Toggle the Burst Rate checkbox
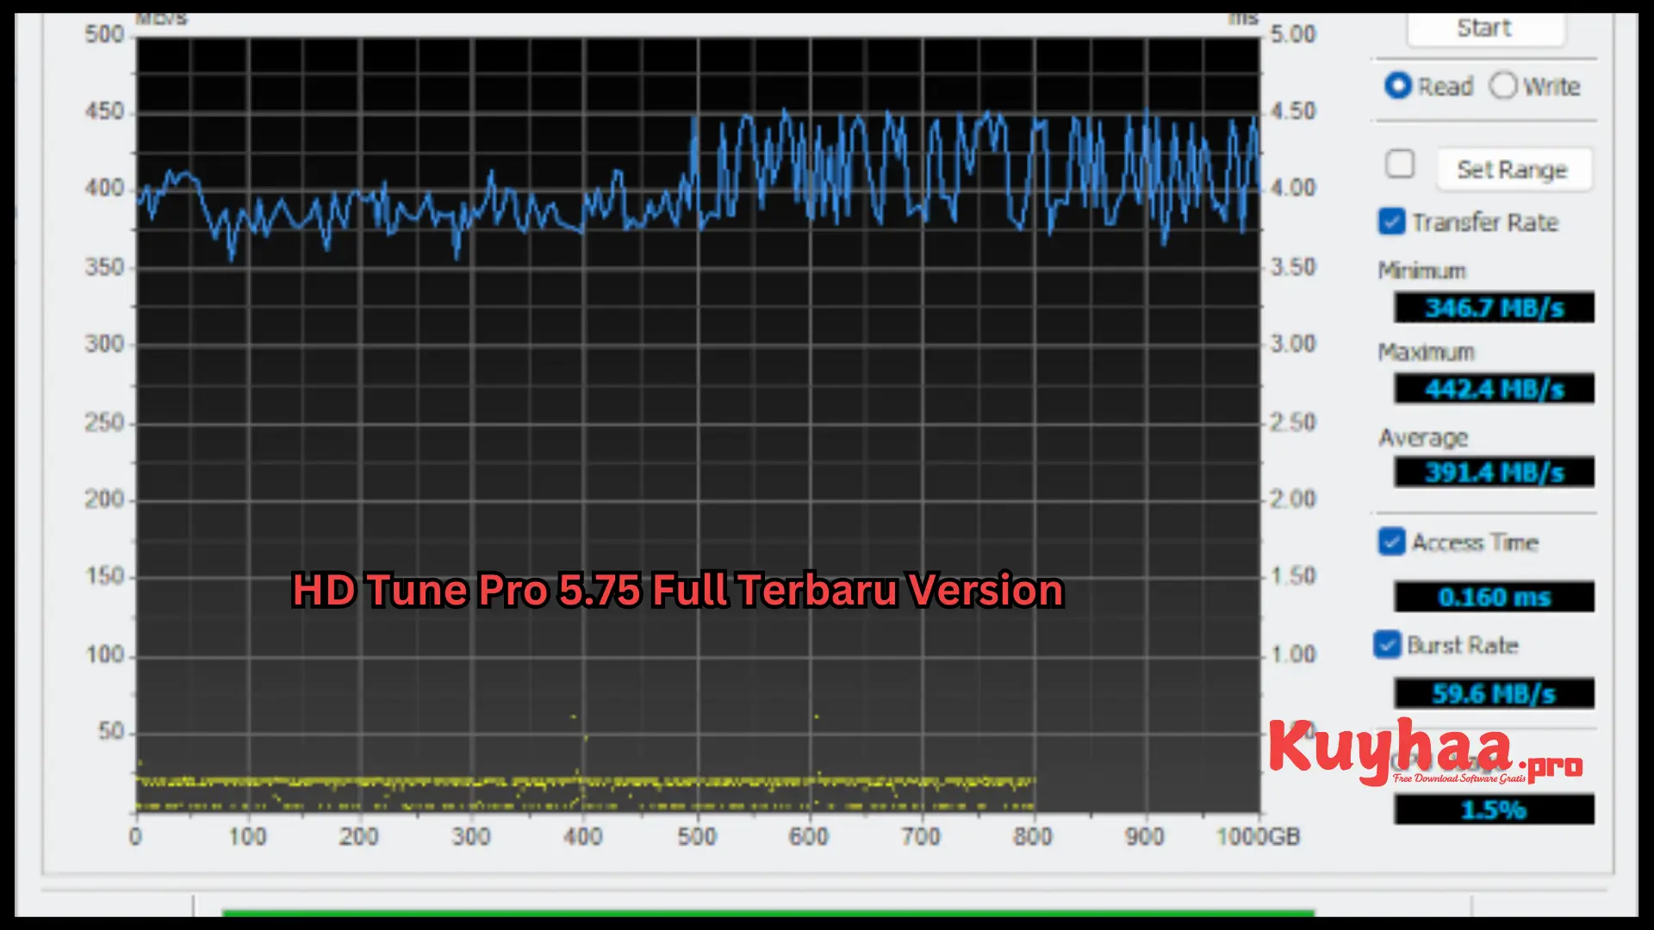 click(x=1387, y=644)
